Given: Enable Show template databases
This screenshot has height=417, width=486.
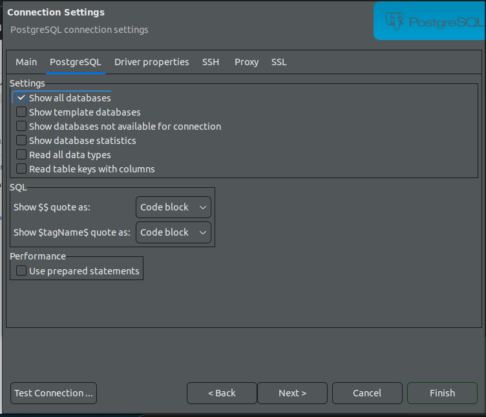Looking at the screenshot, I should point(21,112).
